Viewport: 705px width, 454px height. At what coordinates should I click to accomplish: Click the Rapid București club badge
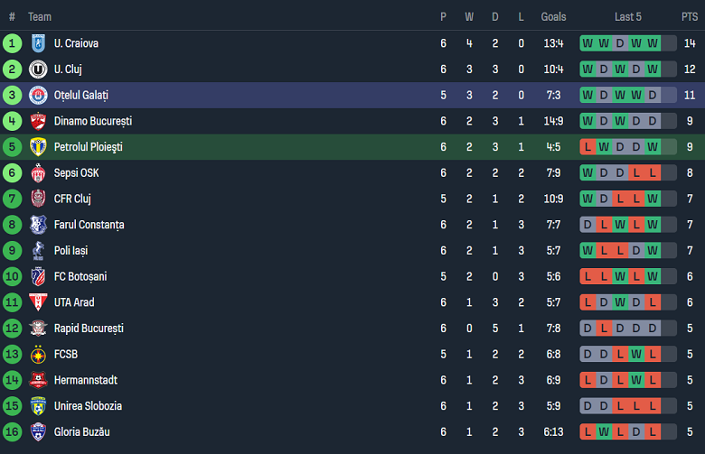(x=38, y=329)
